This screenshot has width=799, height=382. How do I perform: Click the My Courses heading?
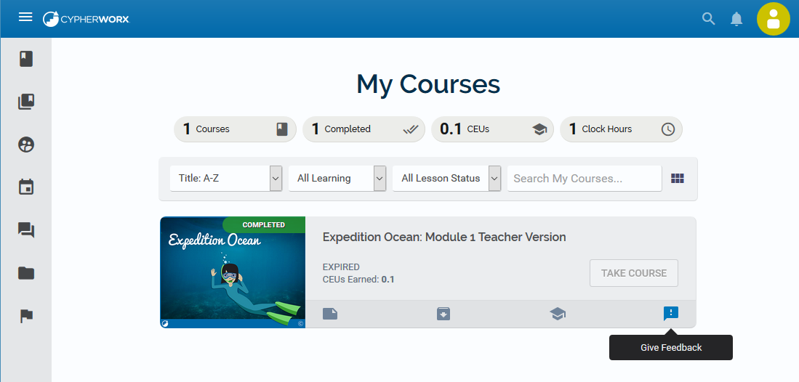pyautogui.click(x=428, y=84)
